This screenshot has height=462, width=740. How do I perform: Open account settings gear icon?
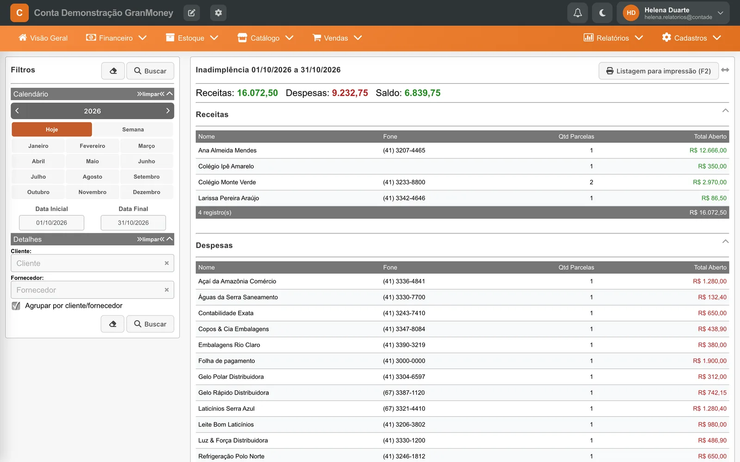tap(218, 13)
